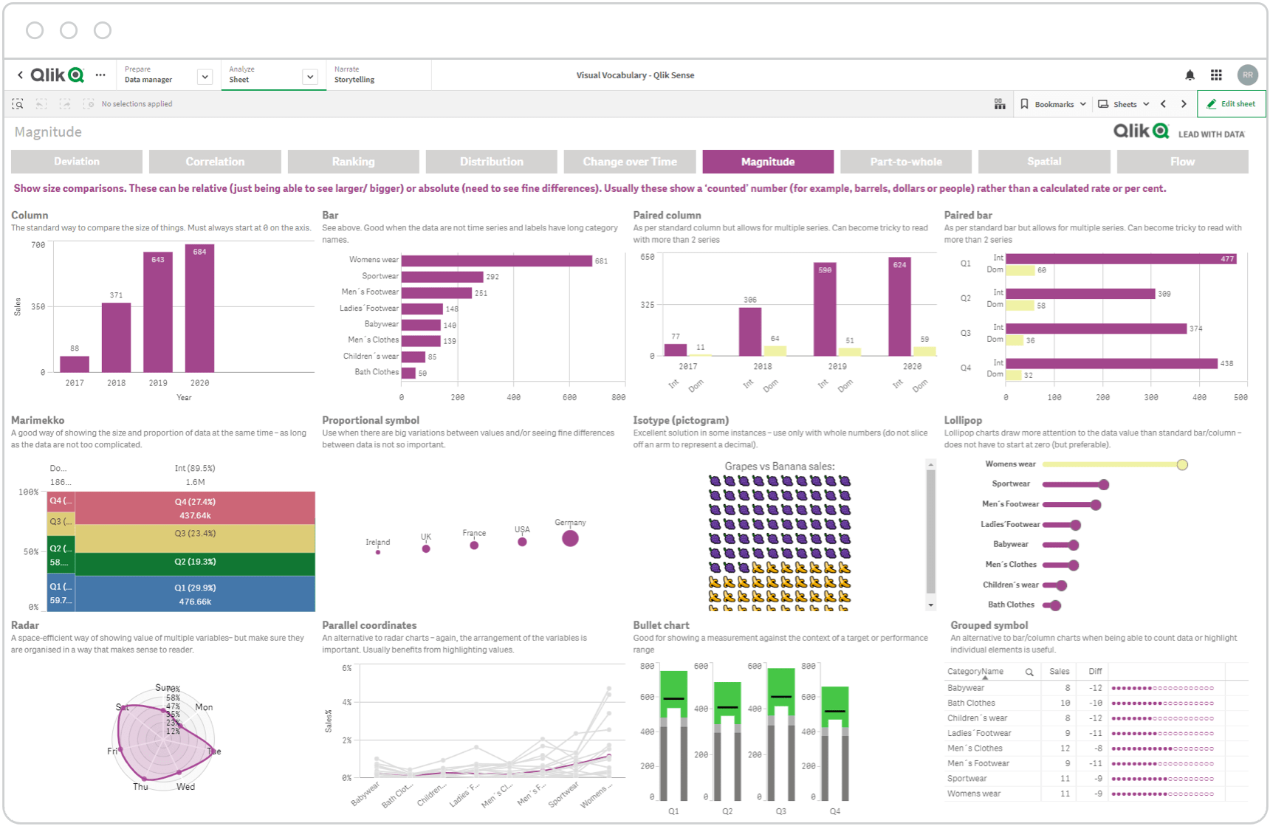
Task: Open the app launcher grid icon
Action: [x=1216, y=75]
